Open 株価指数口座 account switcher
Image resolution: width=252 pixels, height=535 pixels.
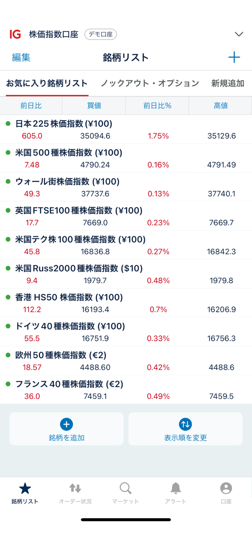pos(54,34)
